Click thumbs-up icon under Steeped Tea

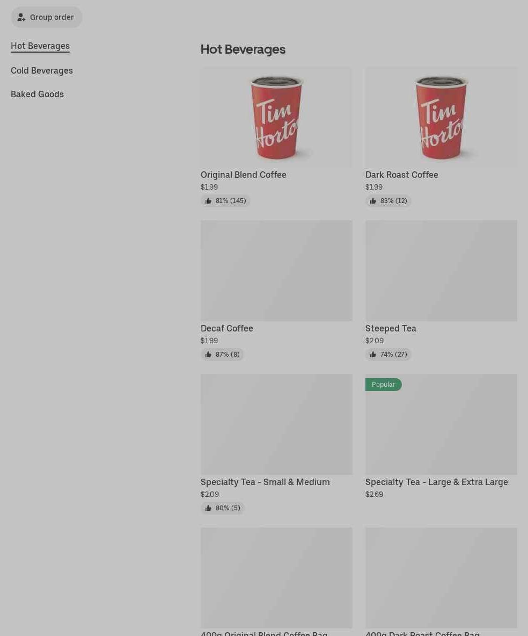coord(373,355)
